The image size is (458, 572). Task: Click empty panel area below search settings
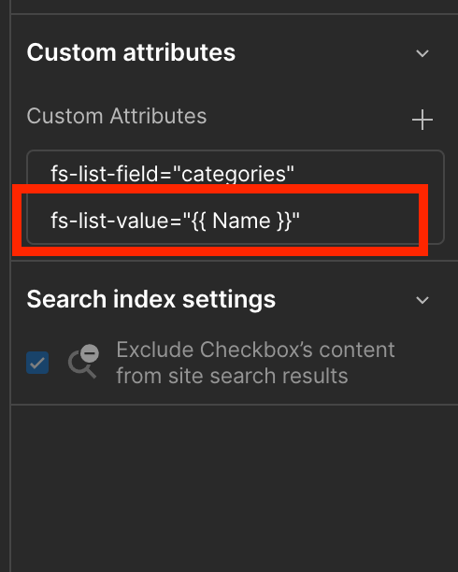234,485
